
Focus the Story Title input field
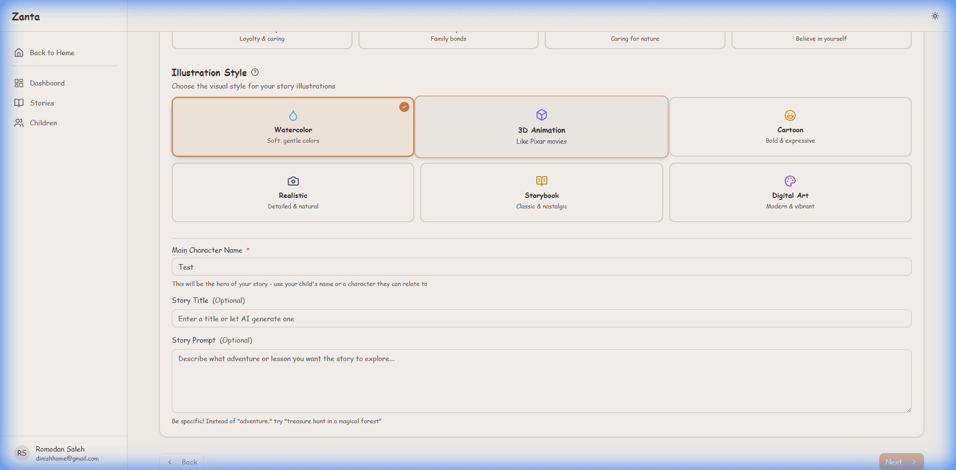(541, 319)
